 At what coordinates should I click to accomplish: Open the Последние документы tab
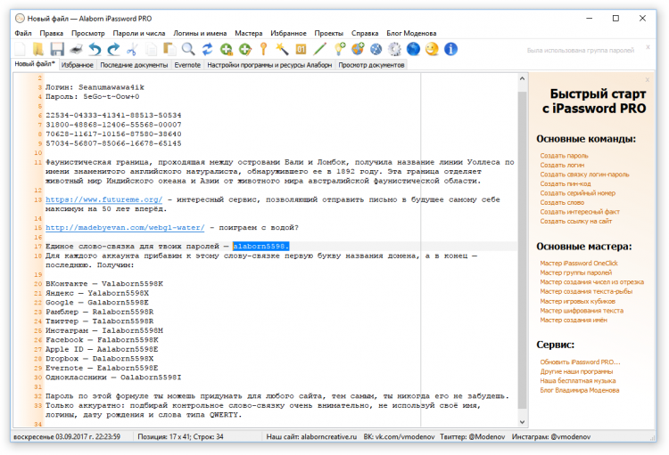pos(134,65)
